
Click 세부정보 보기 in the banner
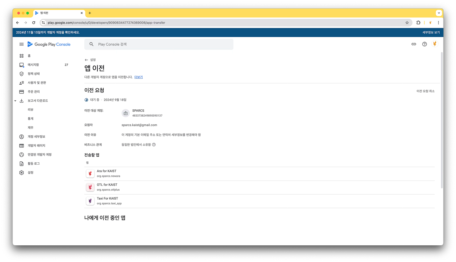click(x=431, y=32)
